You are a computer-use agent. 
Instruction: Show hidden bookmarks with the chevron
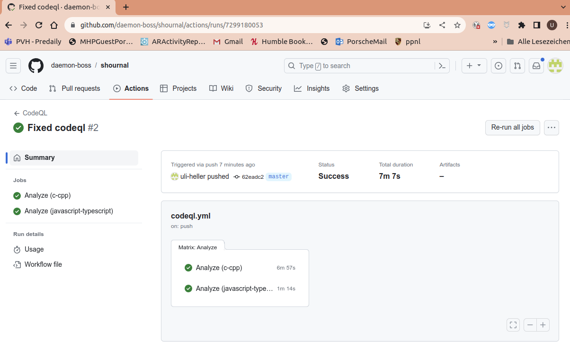pyautogui.click(x=495, y=42)
